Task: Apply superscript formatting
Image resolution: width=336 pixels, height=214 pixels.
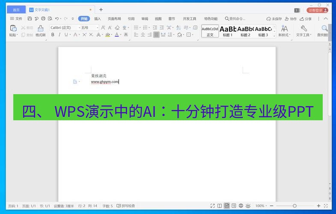Action: click(84, 35)
